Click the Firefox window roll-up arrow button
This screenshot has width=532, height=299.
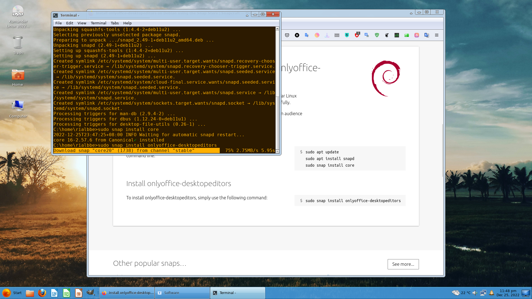click(411, 13)
